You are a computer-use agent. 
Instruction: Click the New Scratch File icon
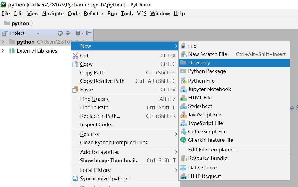[x=183, y=54]
